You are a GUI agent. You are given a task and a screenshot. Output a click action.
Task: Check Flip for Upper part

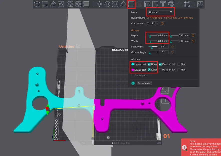[x=179, y=64]
